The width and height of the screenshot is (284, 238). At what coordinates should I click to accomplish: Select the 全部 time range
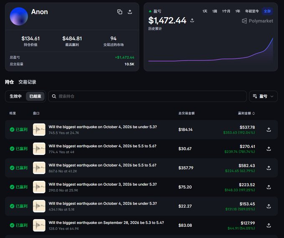pos(267,11)
